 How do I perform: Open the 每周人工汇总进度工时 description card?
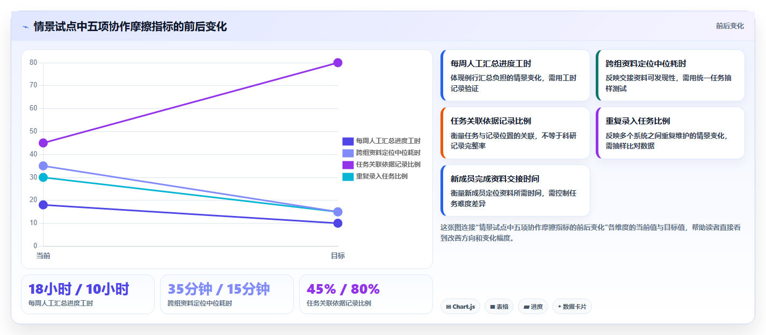pyautogui.click(x=515, y=75)
